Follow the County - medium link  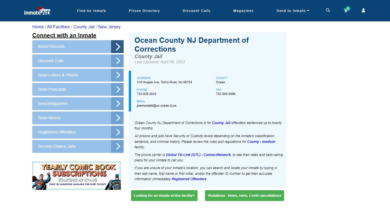click(x=261, y=142)
